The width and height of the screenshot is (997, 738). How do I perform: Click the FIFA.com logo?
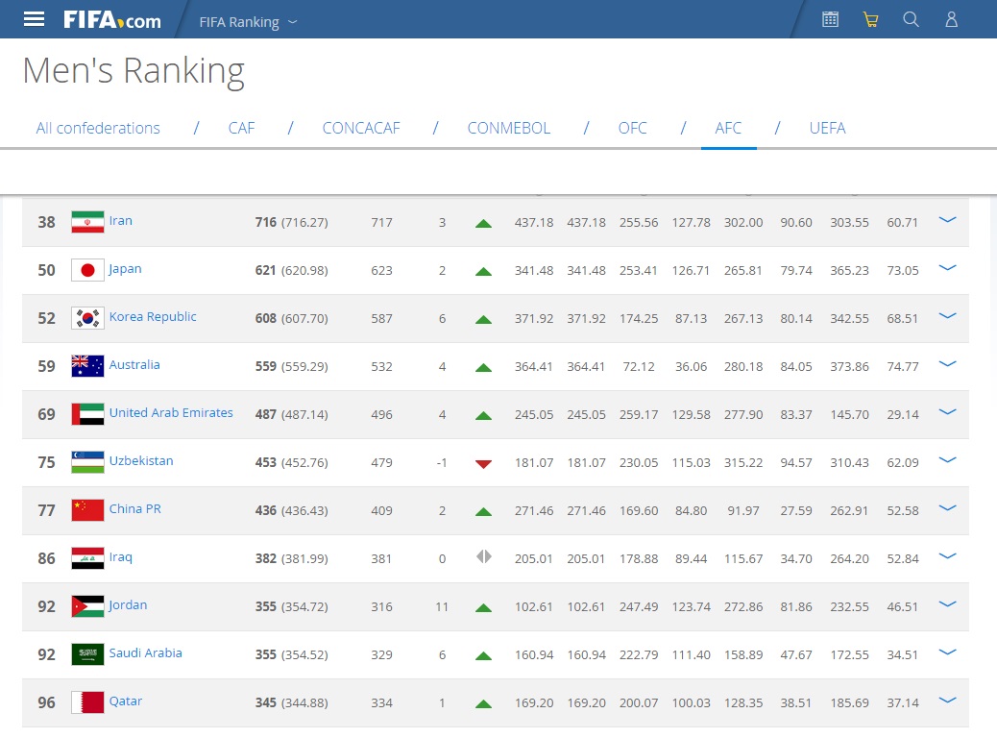112,19
